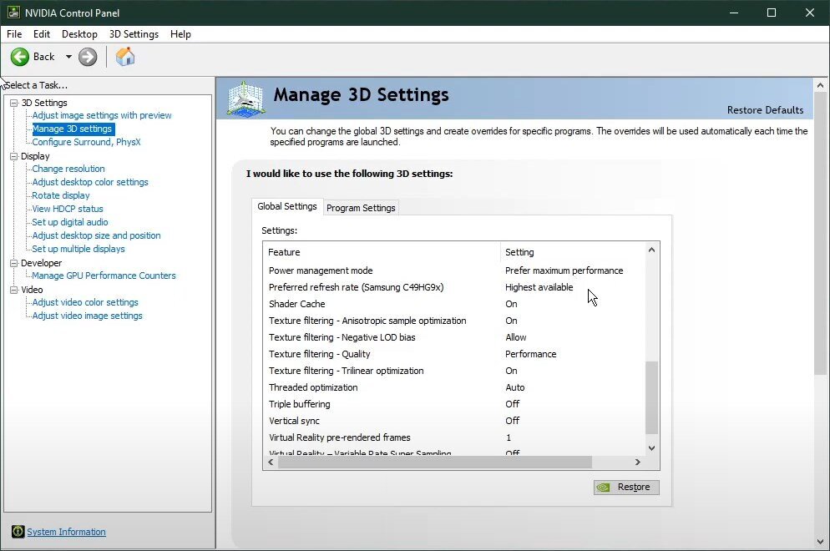Collapse the 3D Settings tree node
This screenshot has height=551, width=830.
(13, 103)
